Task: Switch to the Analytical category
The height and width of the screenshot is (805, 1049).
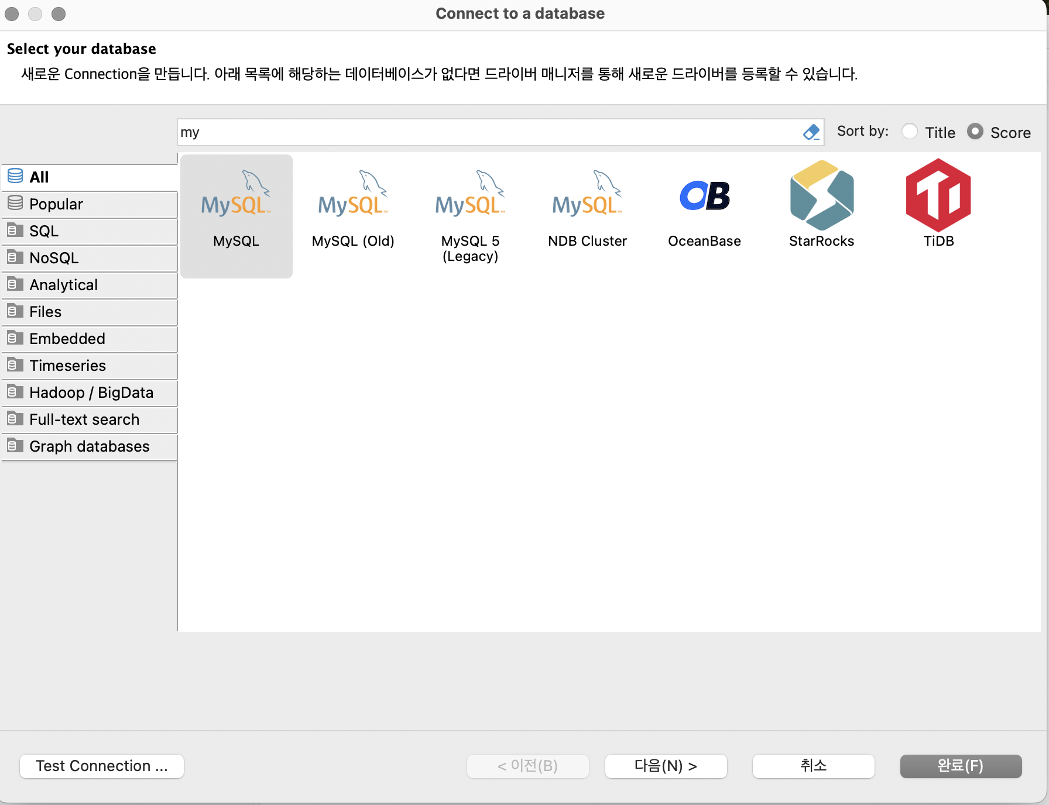Action: (90, 285)
